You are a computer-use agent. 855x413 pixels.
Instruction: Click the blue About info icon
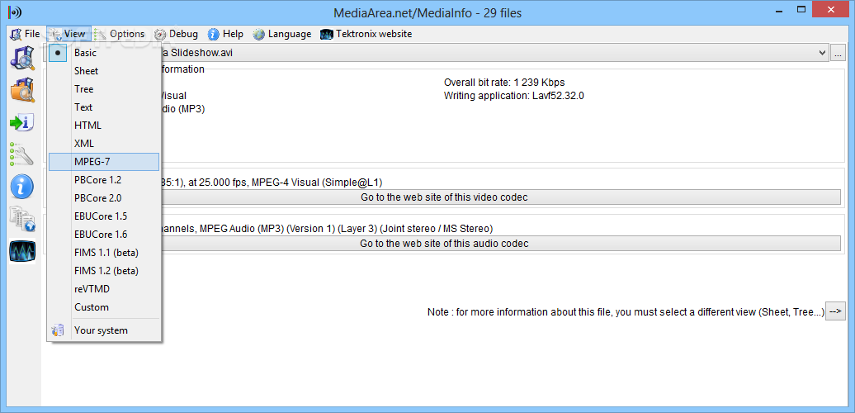[x=22, y=188]
